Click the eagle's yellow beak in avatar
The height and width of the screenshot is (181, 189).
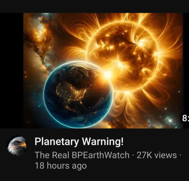tap(23, 146)
